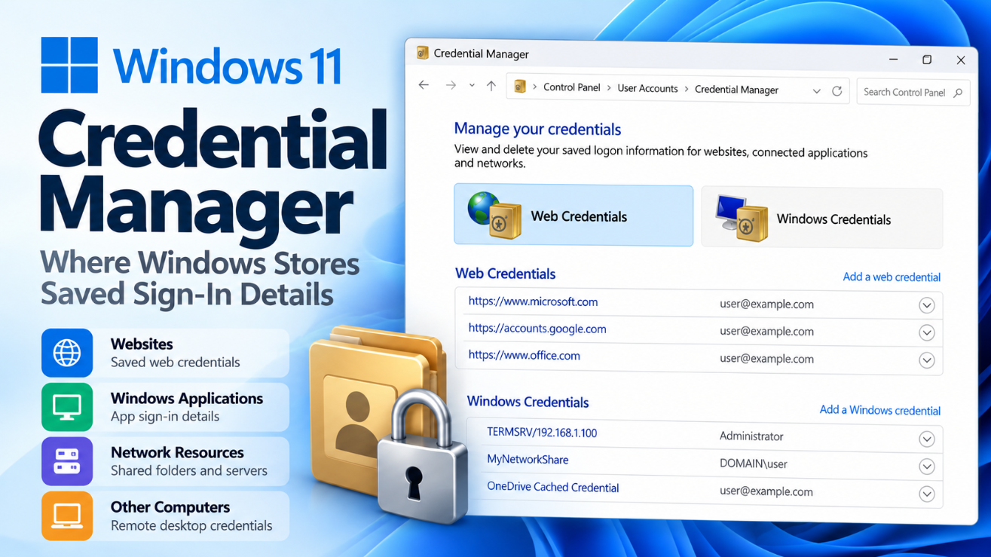
Task: Expand the https://accounts.google.com credential
Action: pyautogui.click(x=927, y=332)
